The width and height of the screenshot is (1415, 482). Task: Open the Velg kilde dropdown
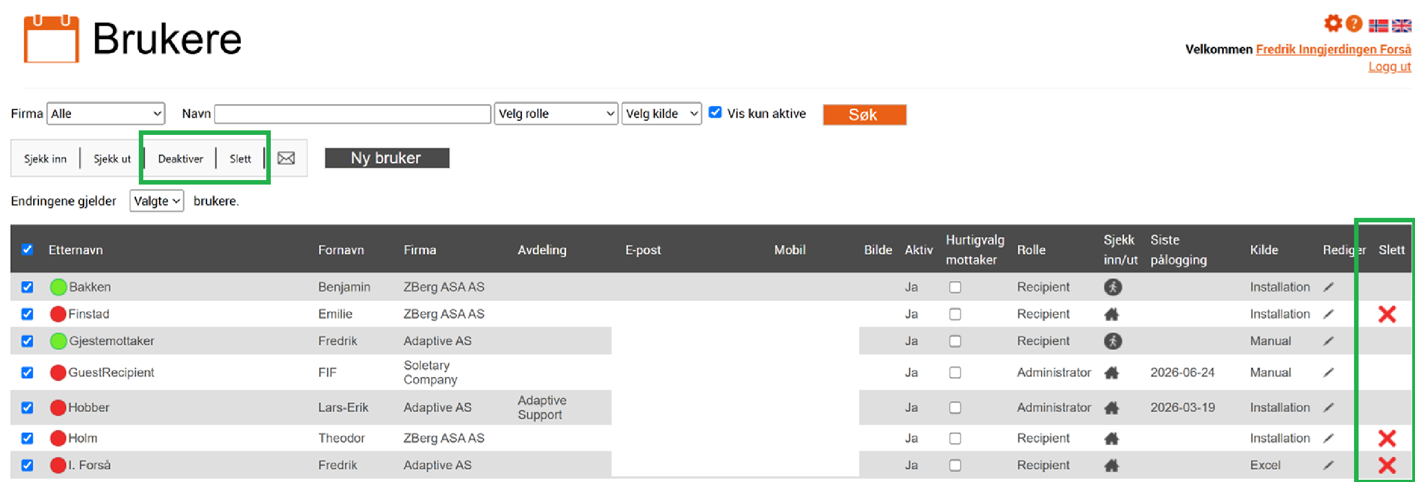click(x=661, y=113)
